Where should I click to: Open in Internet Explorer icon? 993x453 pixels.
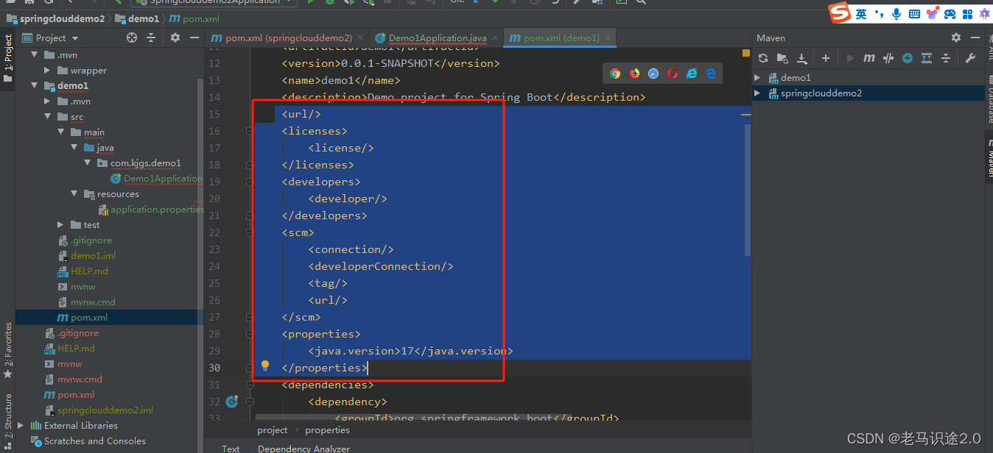tap(692, 74)
